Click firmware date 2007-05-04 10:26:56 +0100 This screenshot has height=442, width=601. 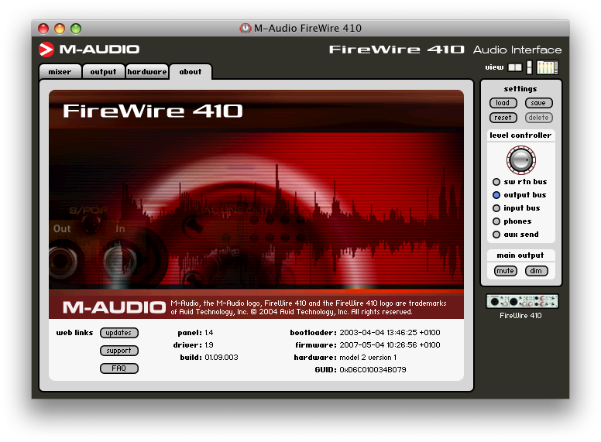point(390,345)
